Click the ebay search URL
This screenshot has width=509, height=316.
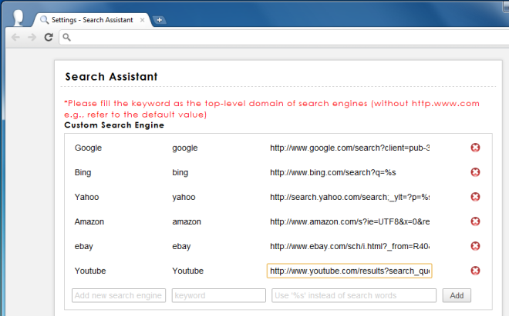tap(349, 246)
